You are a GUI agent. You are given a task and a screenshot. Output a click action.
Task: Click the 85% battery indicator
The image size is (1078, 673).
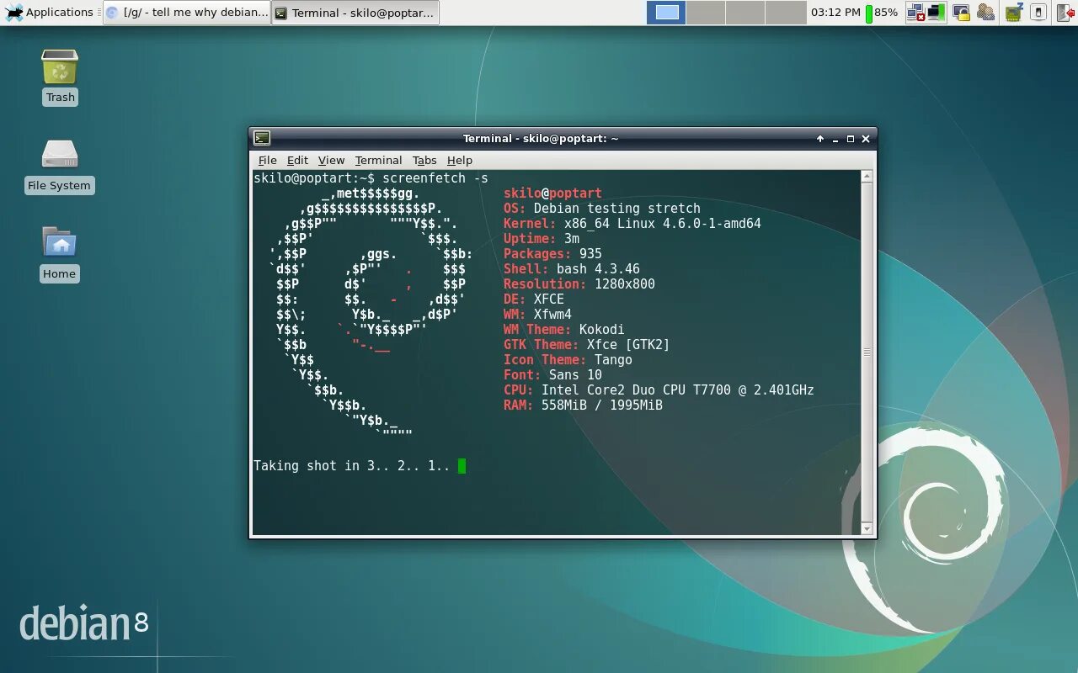pyautogui.click(x=881, y=13)
